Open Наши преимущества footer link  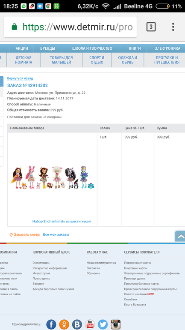pos(101,263)
